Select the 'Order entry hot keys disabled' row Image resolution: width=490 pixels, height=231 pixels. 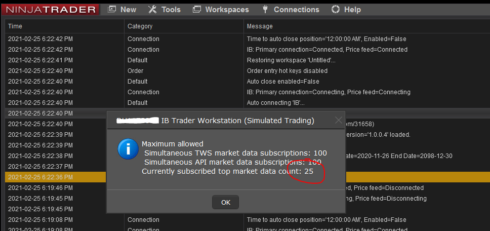click(287, 71)
